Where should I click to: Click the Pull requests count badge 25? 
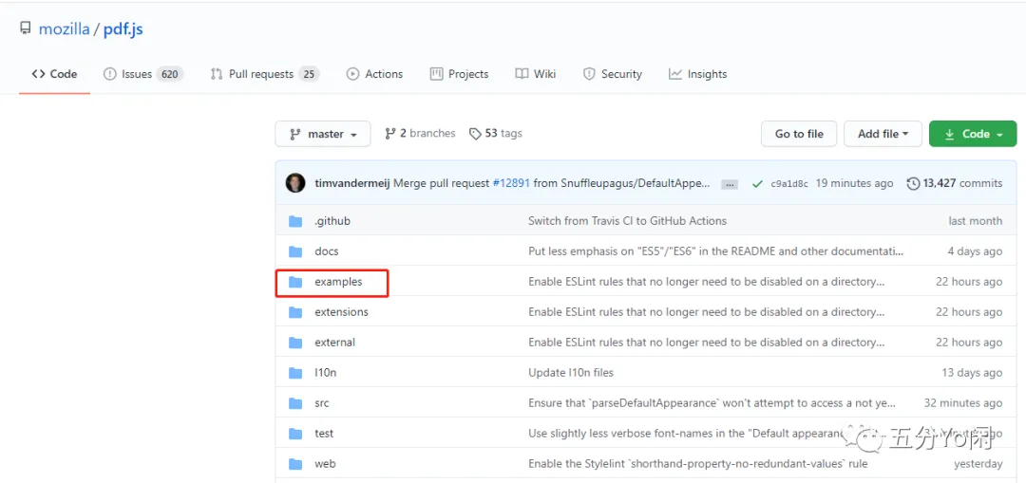(x=309, y=74)
